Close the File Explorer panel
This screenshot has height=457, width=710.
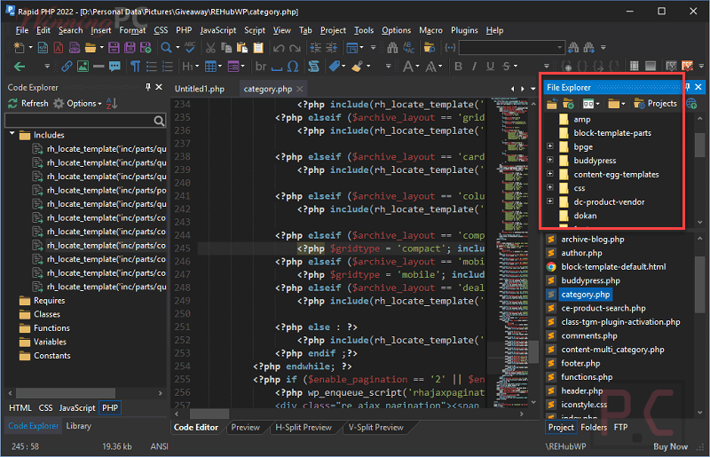pyautogui.click(x=698, y=87)
